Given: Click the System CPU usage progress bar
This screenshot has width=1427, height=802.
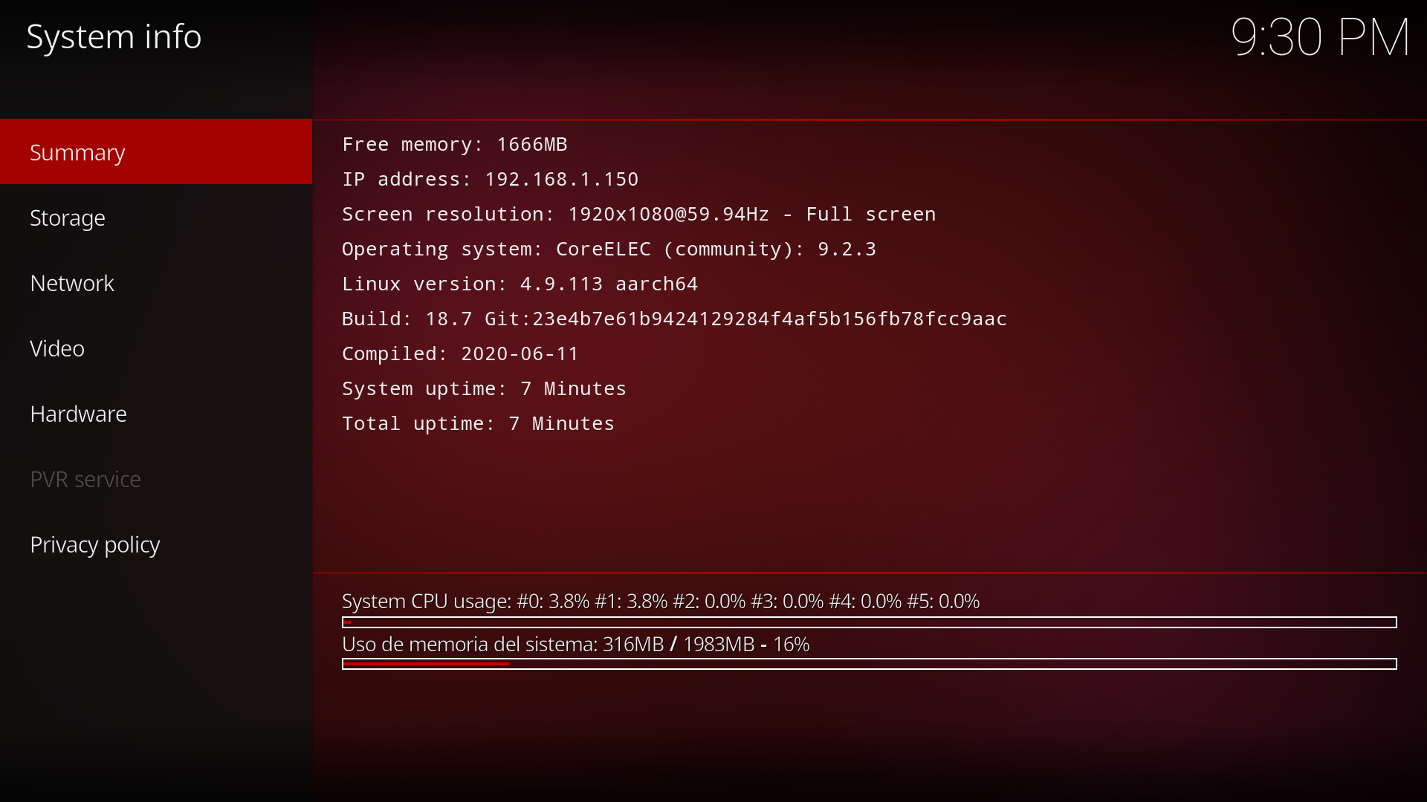Looking at the screenshot, I should pos(869,622).
